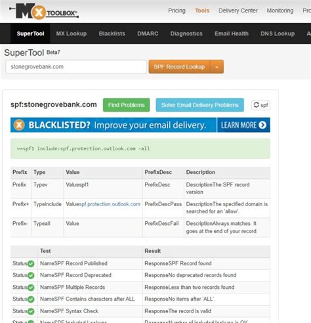Click the Prefix column header
The width and height of the screenshot is (311, 323).
(20, 172)
